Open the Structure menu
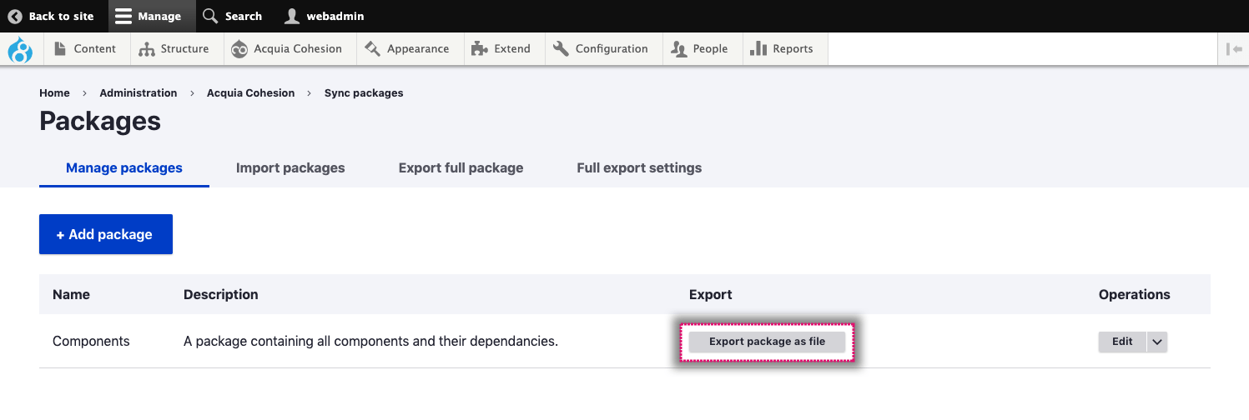 pos(174,49)
